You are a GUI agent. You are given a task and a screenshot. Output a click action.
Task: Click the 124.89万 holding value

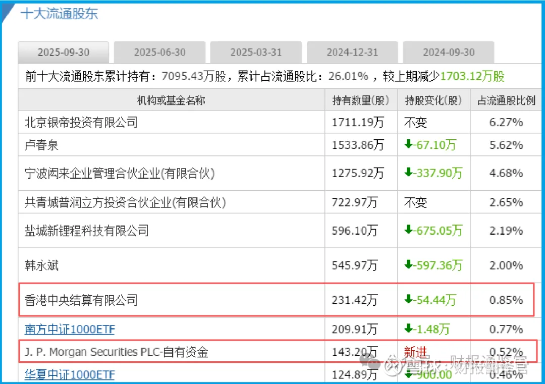click(x=355, y=374)
